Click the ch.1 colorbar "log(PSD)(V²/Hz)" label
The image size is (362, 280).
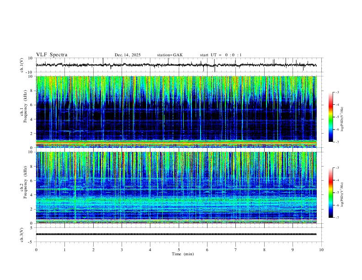tap(342, 119)
